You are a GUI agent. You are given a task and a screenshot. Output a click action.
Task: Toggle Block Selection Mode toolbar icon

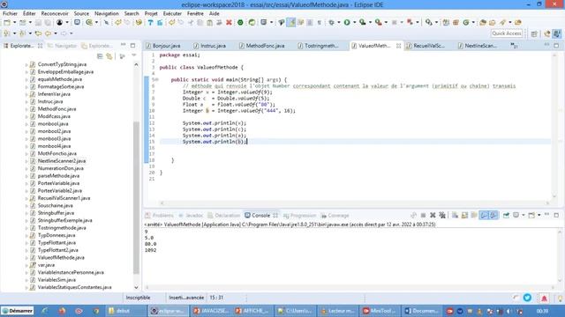310,22
